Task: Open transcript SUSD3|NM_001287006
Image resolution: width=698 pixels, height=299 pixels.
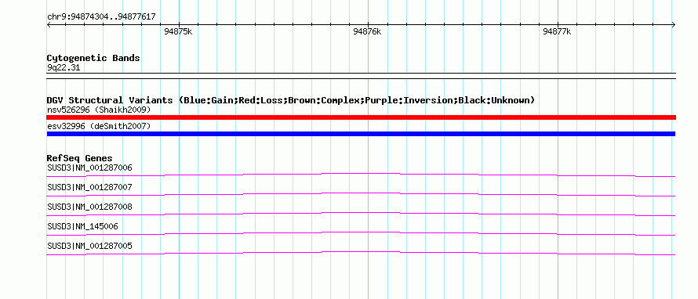Action: click(x=89, y=168)
